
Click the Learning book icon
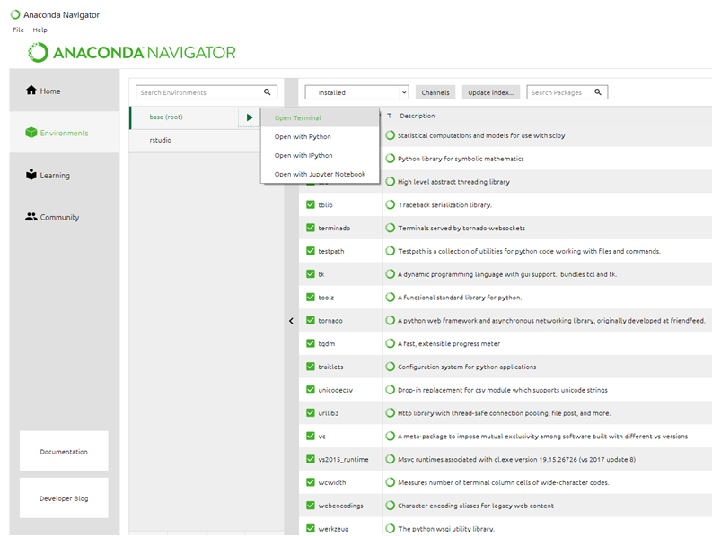click(x=31, y=175)
